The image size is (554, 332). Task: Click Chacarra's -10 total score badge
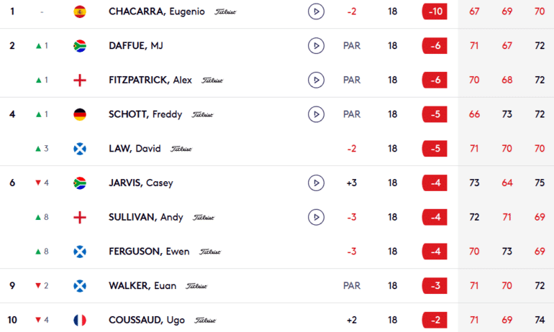(x=435, y=11)
